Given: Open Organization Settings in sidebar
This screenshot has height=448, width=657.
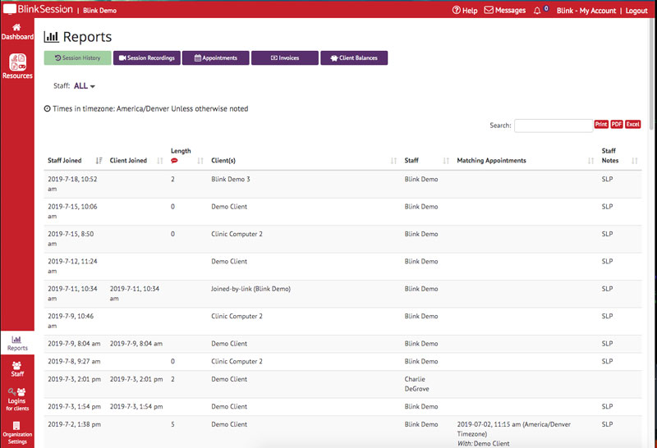Looking at the screenshot, I should point(17,430).
